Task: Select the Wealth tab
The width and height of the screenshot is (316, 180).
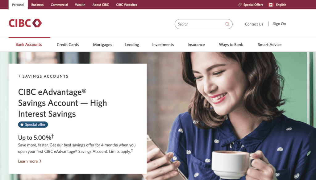Action: click(80, 5)
